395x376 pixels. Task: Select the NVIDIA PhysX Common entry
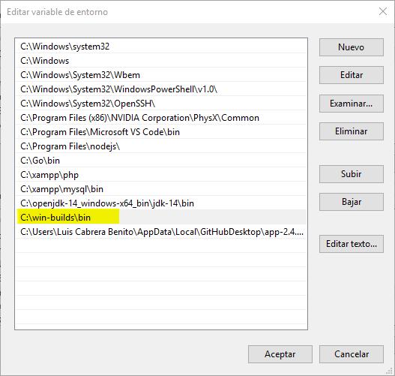coord(161,118)
